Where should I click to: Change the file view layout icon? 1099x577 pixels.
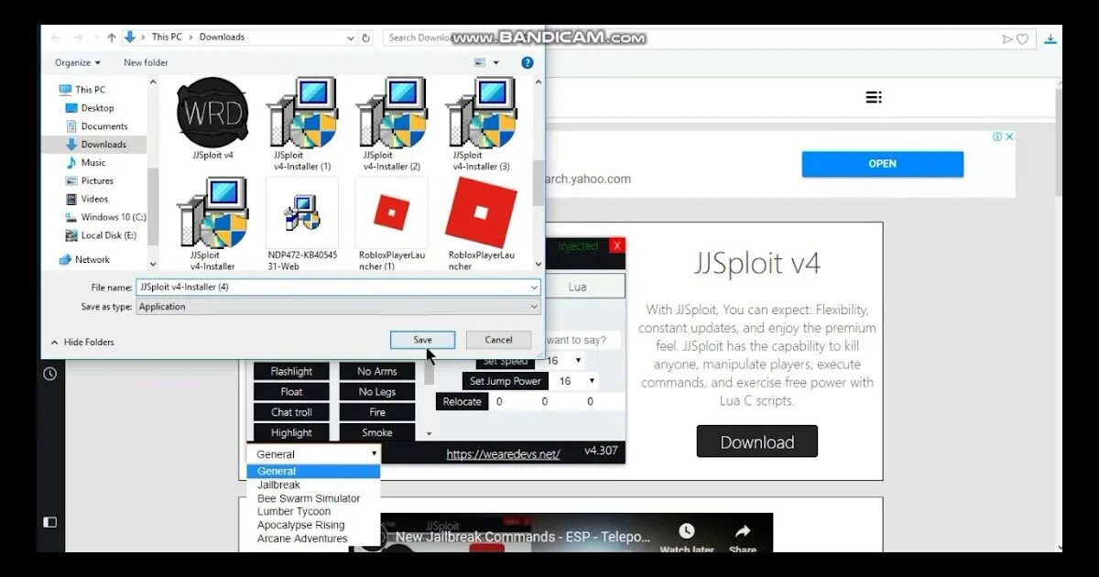click(480, 62)
